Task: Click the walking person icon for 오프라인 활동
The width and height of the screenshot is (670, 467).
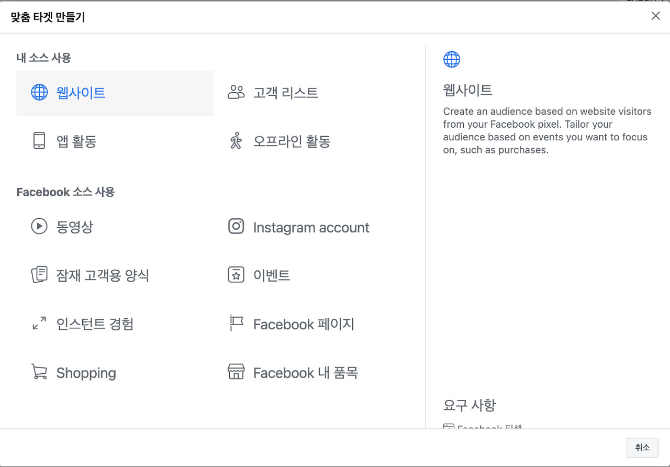Action: 236,141
